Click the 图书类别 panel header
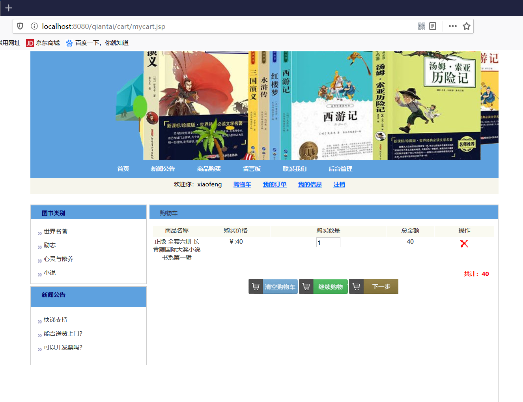The height and width of the screenshot is (402, 523). pos(88,212)
